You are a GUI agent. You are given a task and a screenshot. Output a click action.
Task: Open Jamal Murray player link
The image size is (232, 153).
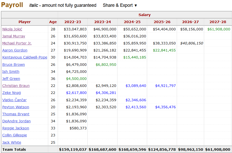click(14, 36)
